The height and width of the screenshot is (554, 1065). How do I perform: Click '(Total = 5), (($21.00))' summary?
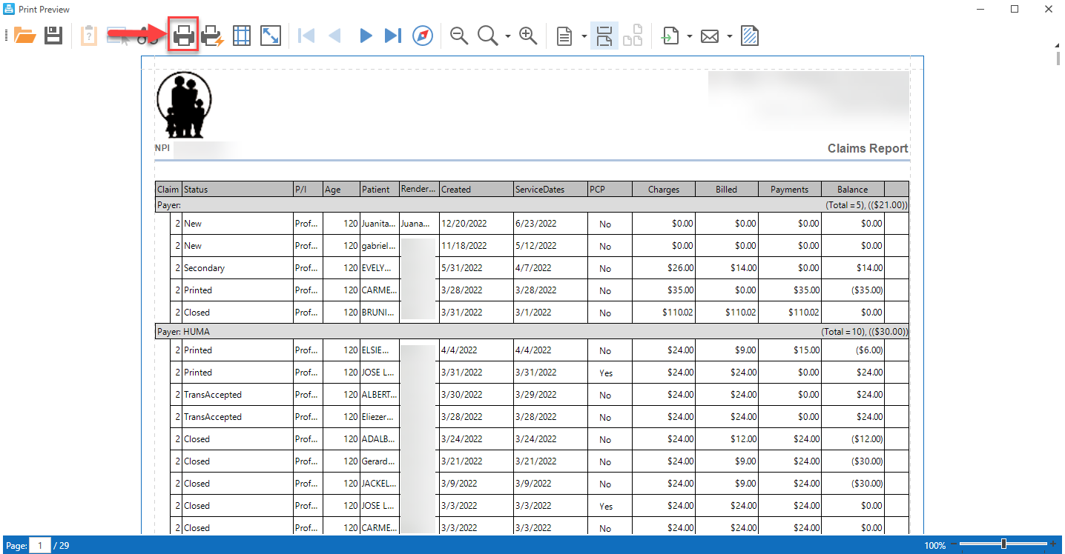(866, 204)
